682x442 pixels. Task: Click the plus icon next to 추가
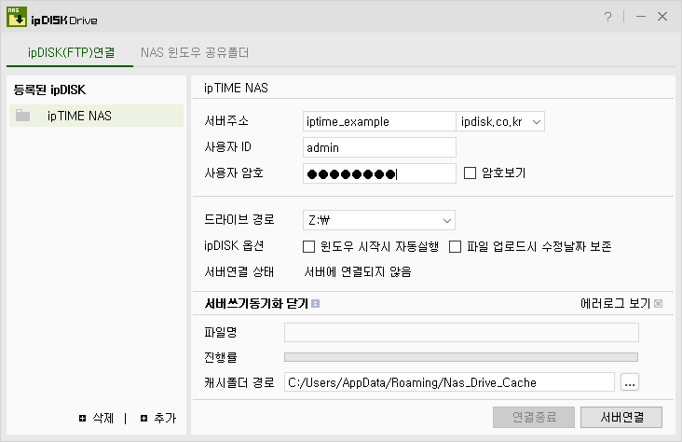tap(143, 419)
